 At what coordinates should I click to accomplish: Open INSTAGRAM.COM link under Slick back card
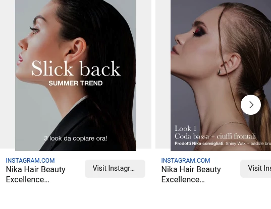(x=30, y=161)
